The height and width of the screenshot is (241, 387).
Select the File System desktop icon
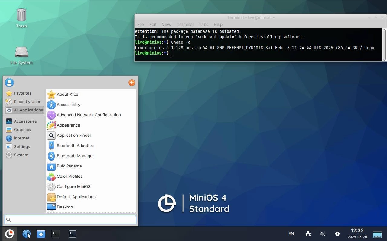(21, 56)
